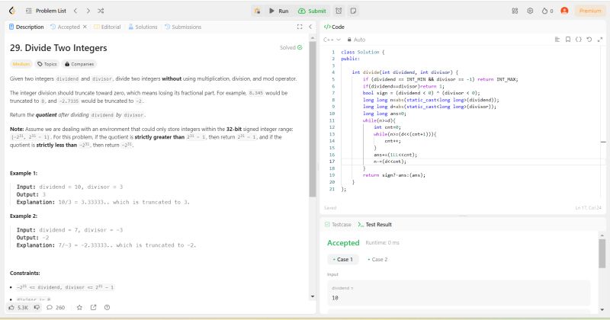Go to next problem arrow
The width and height of the screenshot is (610, 320).
point(88,11)
